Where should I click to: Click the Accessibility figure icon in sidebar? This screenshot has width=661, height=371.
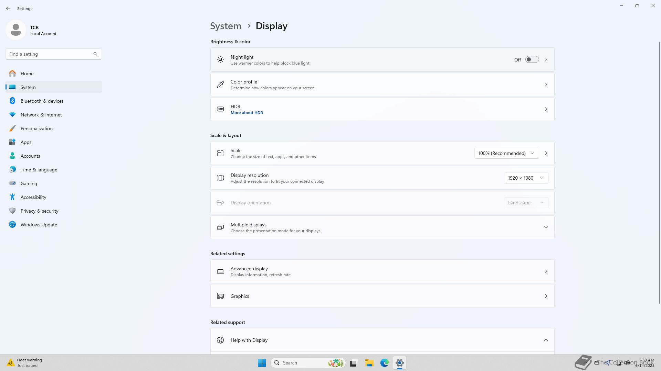click(12, 197)
